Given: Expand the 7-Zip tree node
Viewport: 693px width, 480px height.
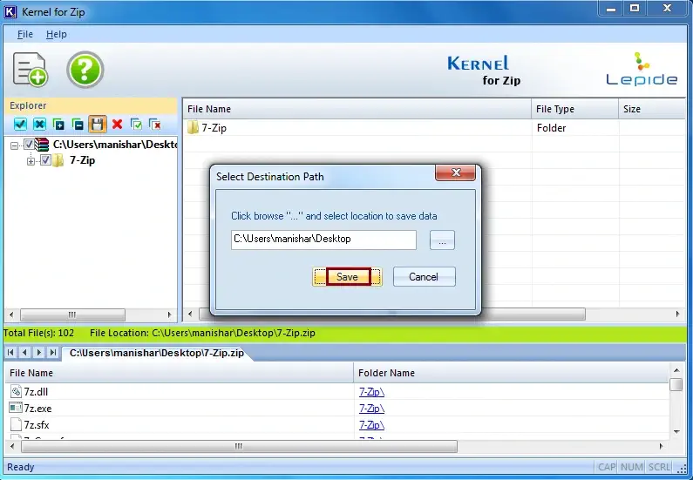Looking at the screenshot, I should tap(31, 161).
